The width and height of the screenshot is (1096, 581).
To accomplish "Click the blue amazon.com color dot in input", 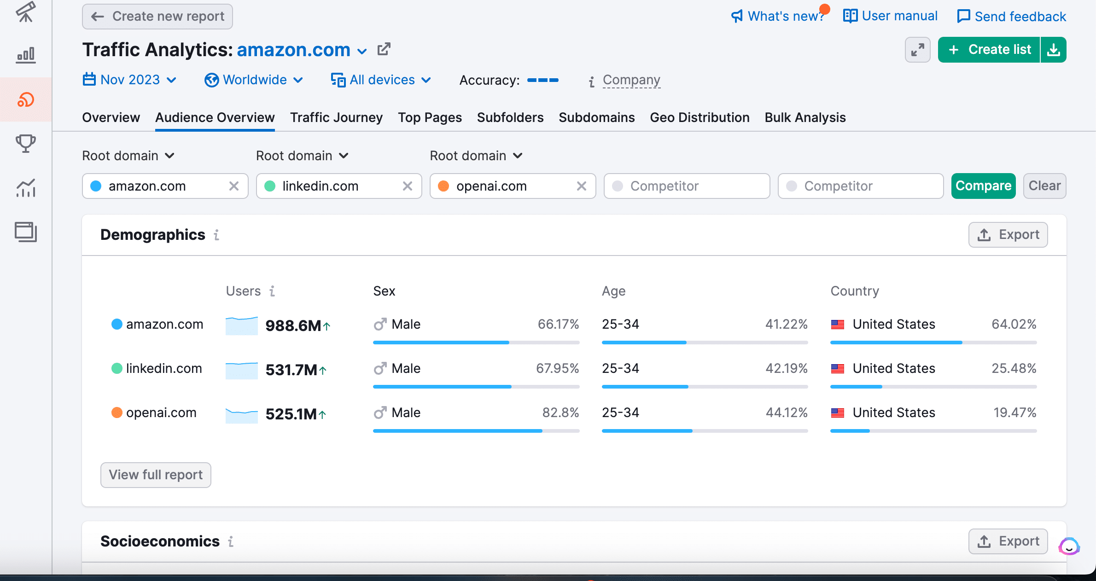I will coord(96,186).
